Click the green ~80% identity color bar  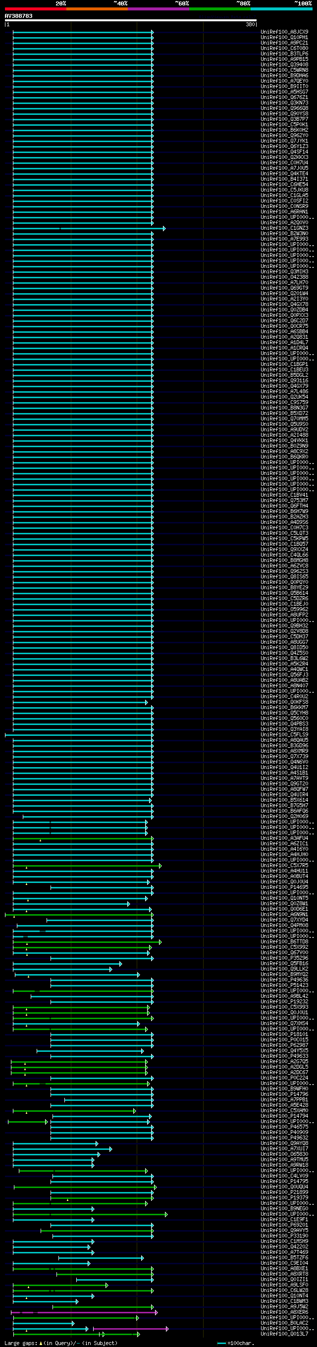pos(220,9)
